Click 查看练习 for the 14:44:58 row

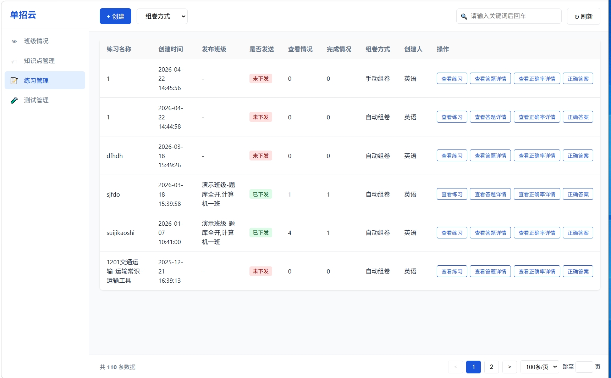(x=452, y=117)
